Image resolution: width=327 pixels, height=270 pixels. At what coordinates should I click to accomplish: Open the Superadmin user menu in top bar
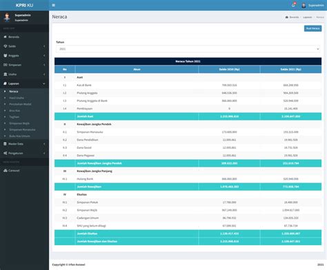tap(313, 5)
